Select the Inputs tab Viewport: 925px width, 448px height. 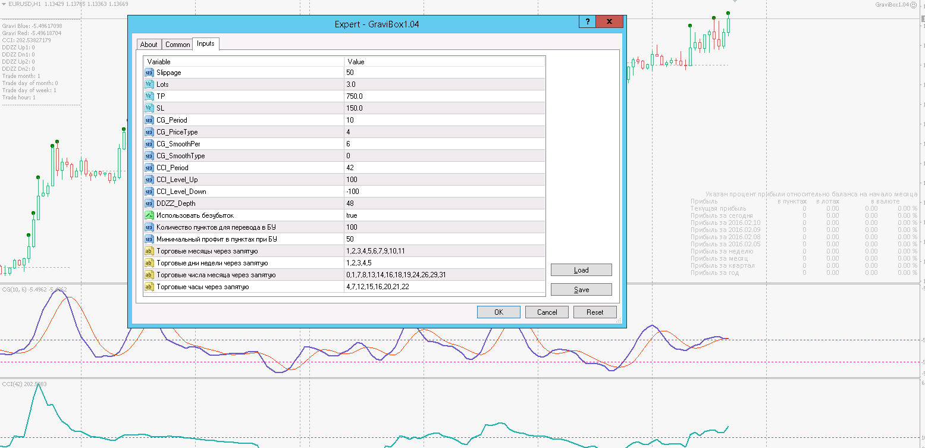[x=206, y=44]
